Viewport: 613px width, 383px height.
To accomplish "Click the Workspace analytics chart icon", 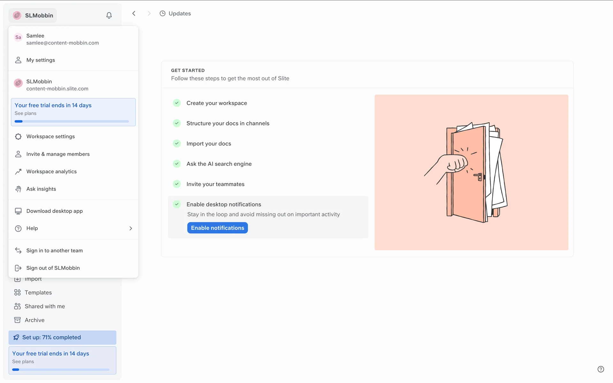I will (18, 172).
